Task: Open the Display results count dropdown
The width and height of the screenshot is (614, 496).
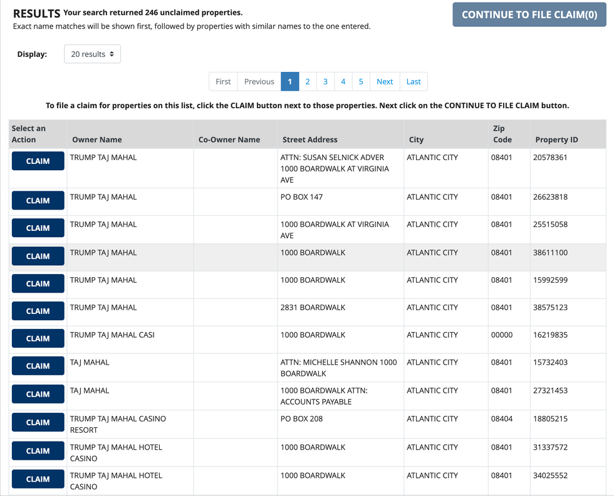Action: 93,54
